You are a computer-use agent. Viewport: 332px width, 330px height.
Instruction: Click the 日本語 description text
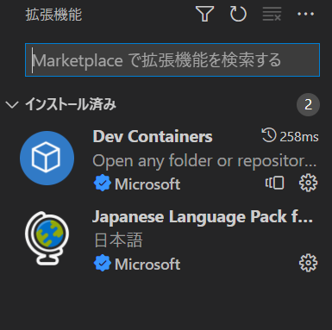[118, 240]
